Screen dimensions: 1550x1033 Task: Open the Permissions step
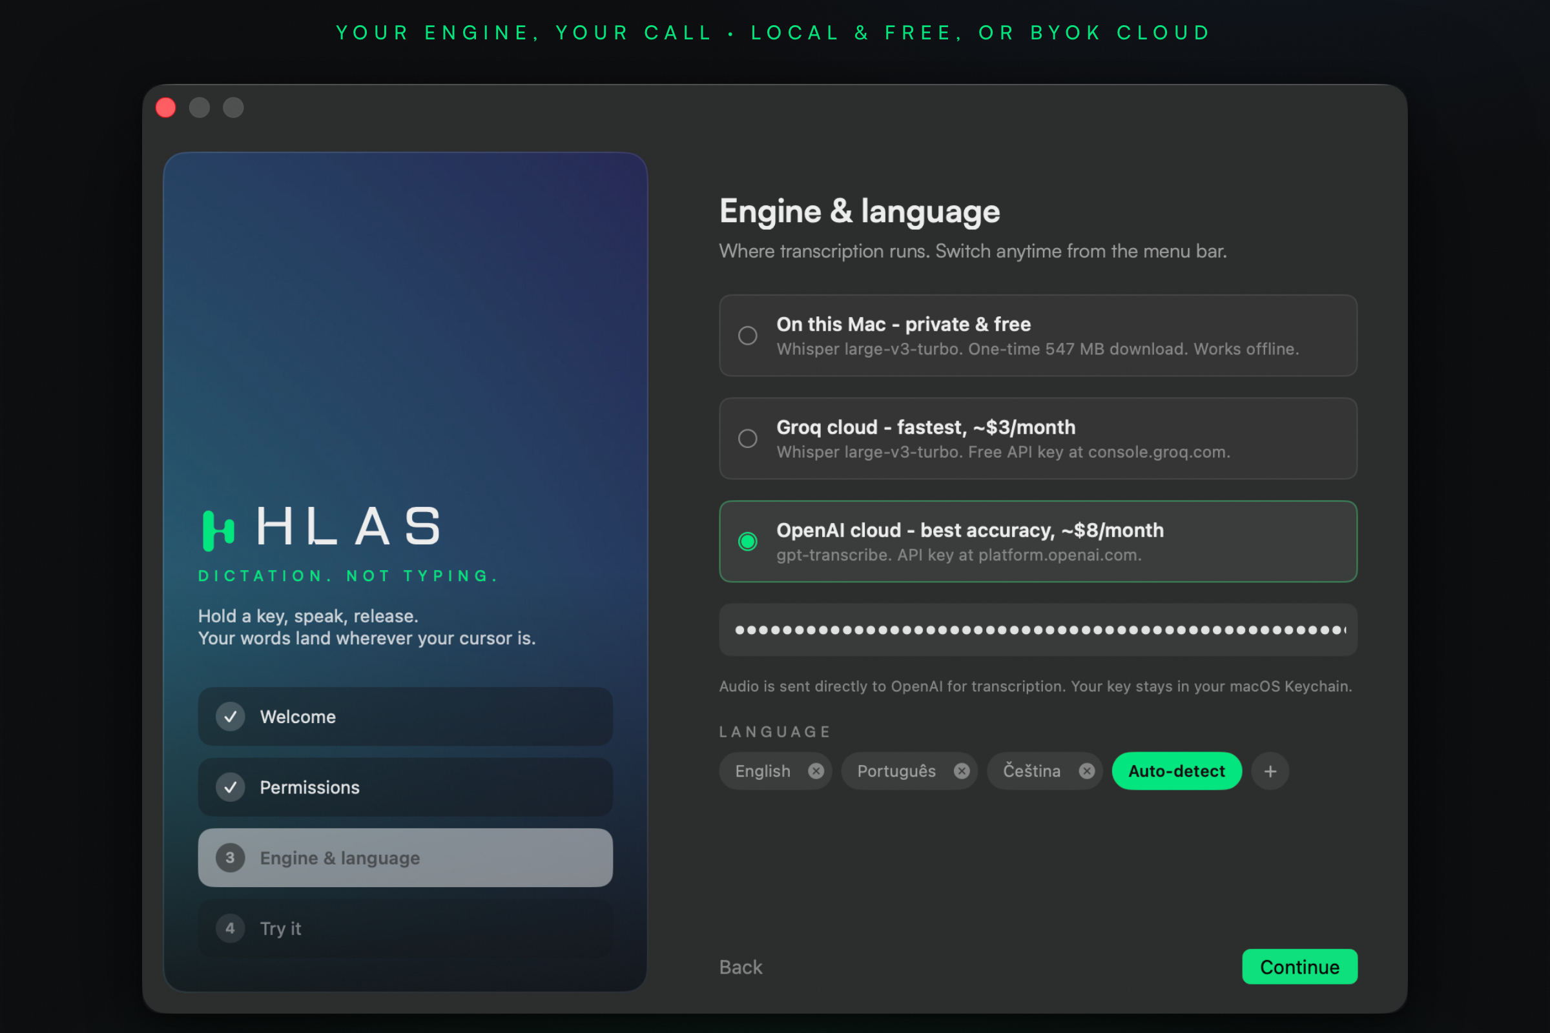tap(406, 787)
